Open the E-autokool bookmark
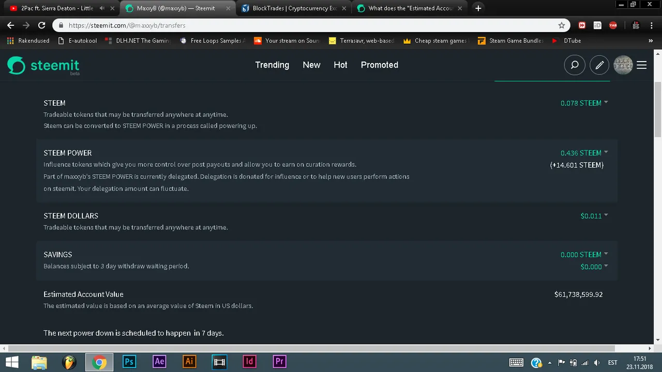The image size is (662, 372). (78, 41)
